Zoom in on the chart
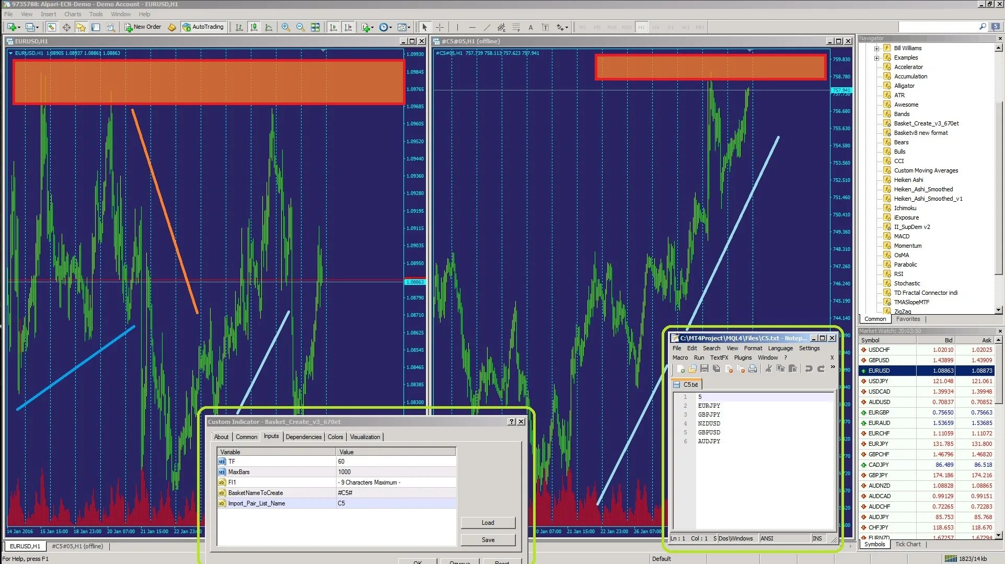The width and height of the screenshot is (1005, 564). point(286,27)
